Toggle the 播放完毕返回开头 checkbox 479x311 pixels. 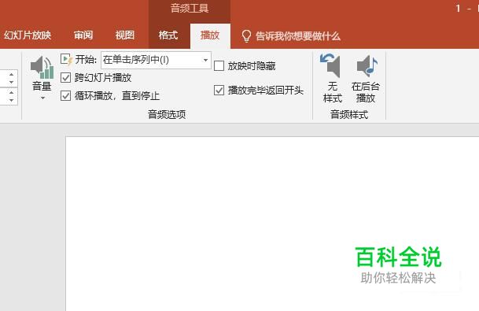click(219, 91)
